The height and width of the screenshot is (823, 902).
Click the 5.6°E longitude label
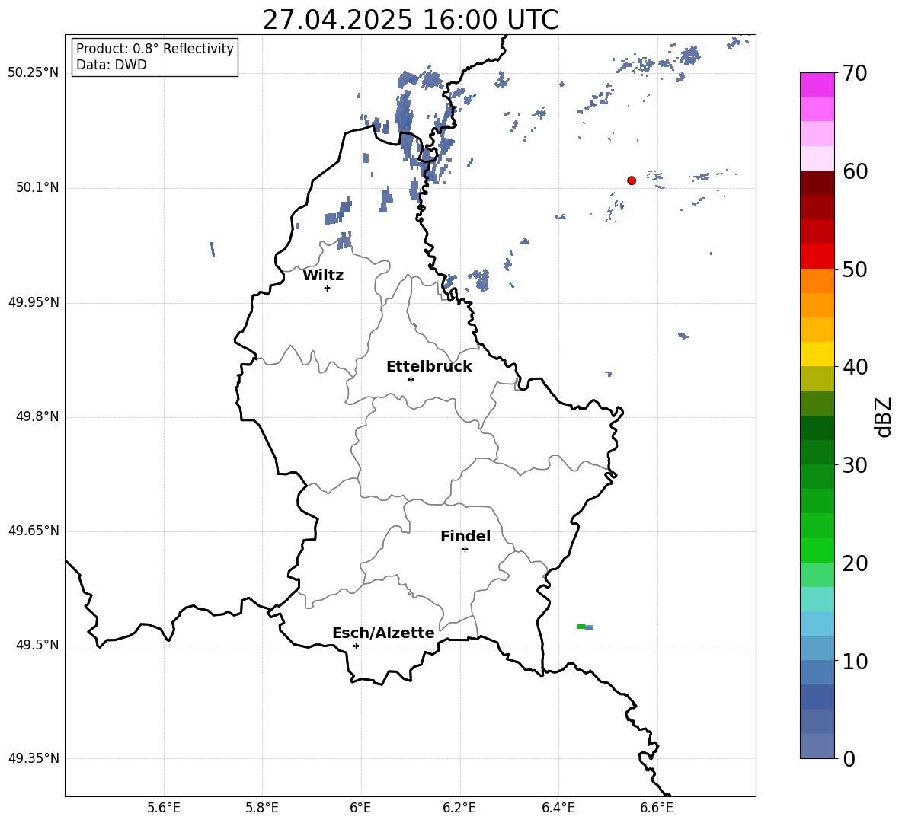click(x=164, y=808)
